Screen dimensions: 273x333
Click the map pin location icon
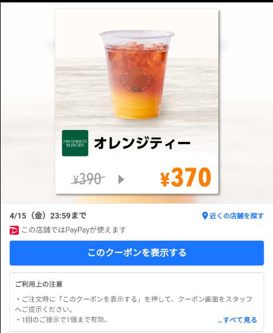coord(205,216)
